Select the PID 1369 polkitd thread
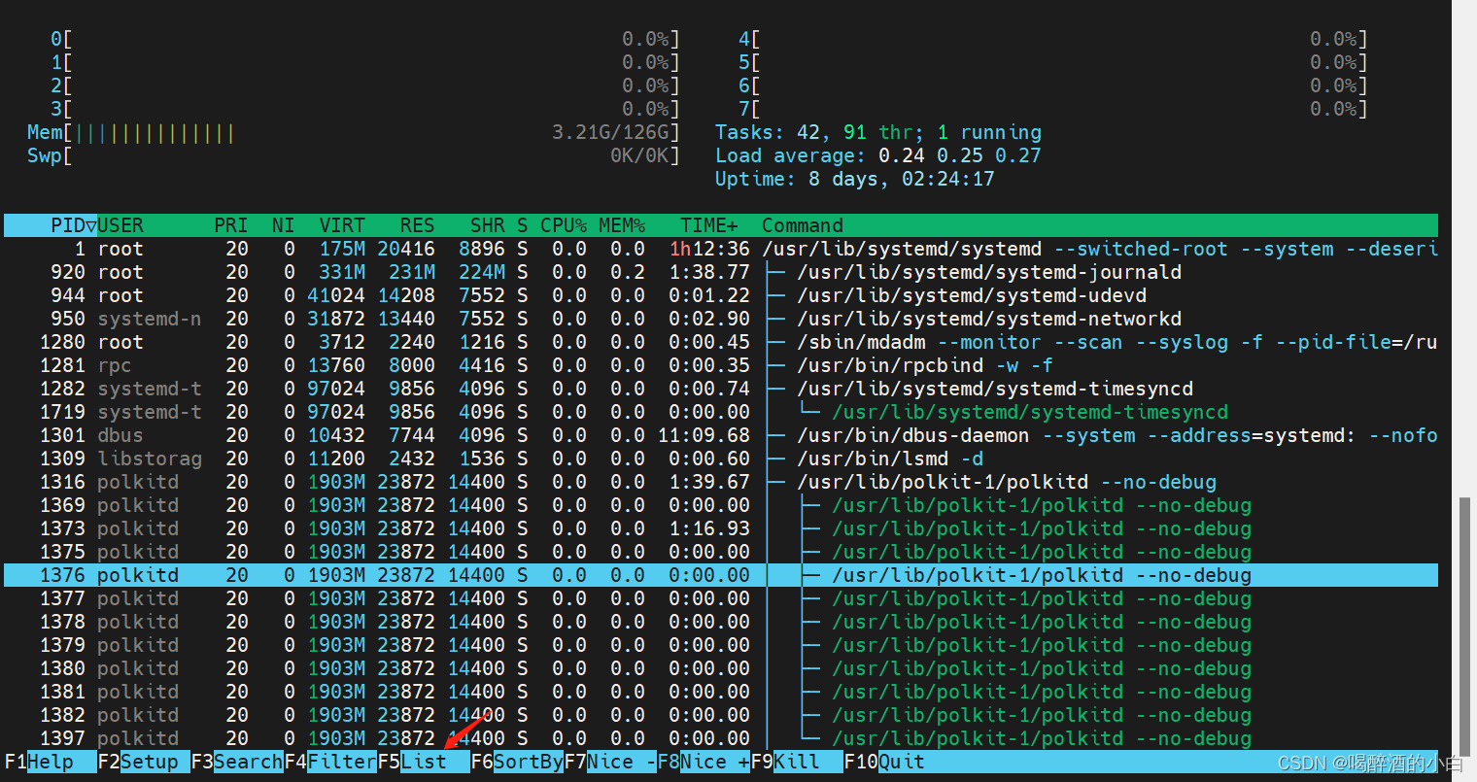Screen dimensions: 1477x782 (x=721, y=505)
